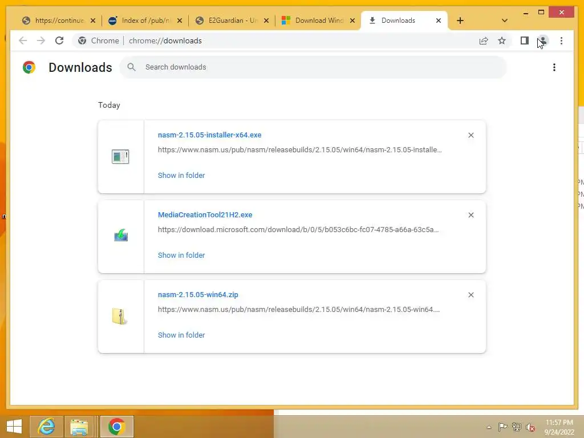Open MediaCreationTool21H2.exe file link
The width and height of the screenshot is (584, 438).
(205, 214)
